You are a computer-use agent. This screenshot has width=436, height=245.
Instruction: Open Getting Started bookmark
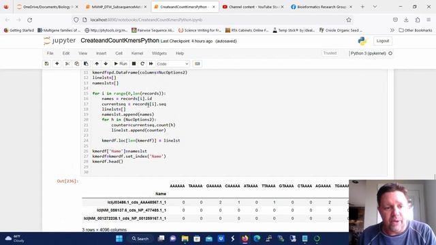19,30
